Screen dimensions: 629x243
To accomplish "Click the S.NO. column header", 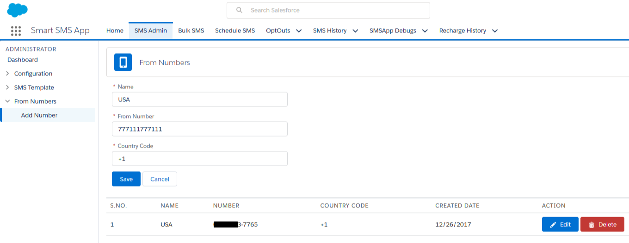I will click(118, 206).
